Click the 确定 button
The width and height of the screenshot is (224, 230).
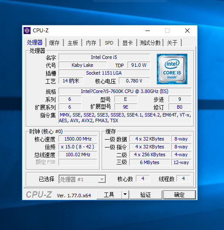tap(179, 195)
